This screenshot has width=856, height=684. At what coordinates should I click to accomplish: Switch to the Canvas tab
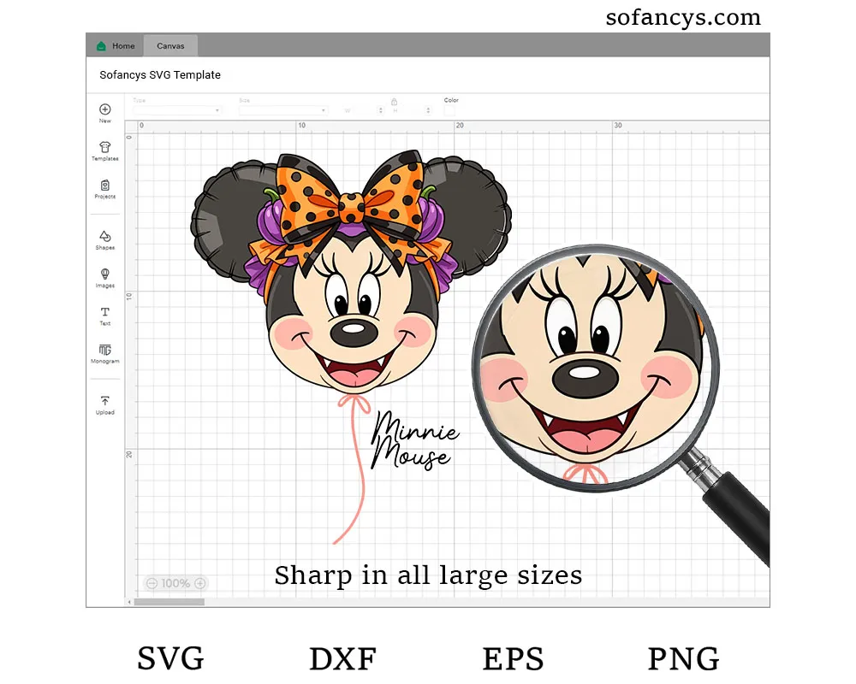[170, 46]
